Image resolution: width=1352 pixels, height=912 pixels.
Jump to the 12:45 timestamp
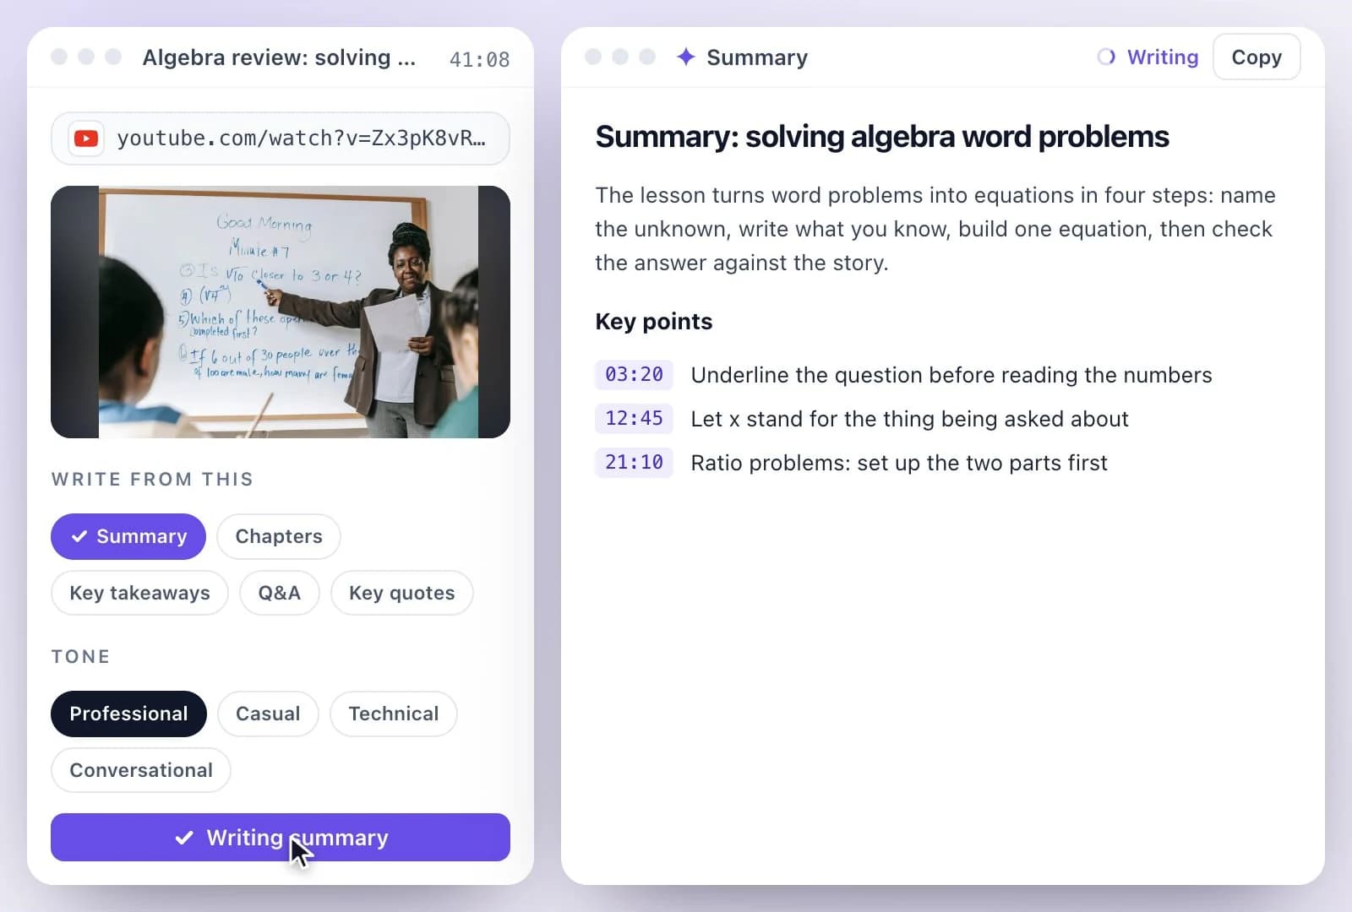[x=634, y=418]
